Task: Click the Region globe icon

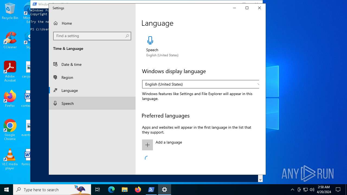Action: coord(56,77)
